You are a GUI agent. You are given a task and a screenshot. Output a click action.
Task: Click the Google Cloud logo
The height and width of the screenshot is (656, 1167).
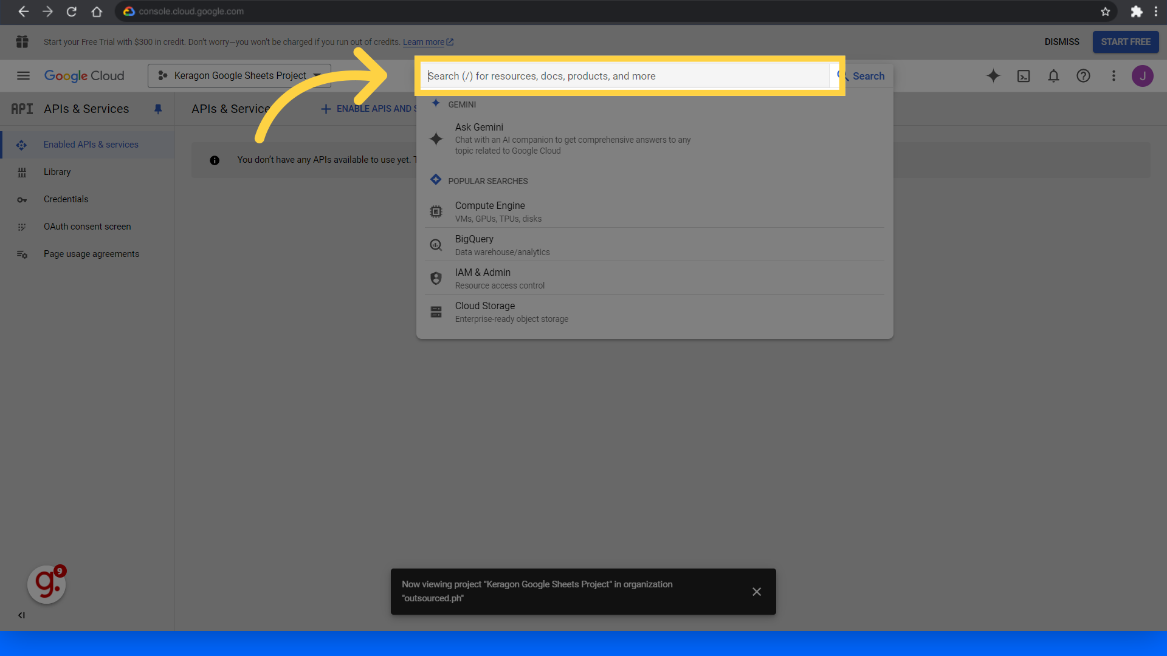(x=84, y=76)
